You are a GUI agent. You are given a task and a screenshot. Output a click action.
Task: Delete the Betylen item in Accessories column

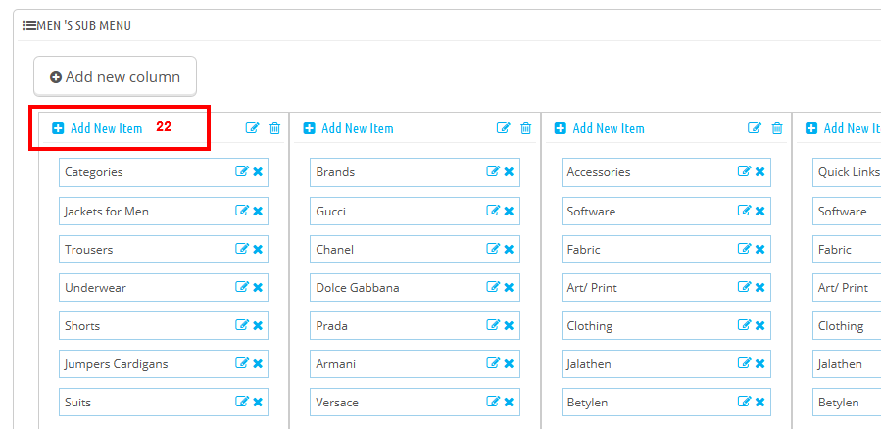[x=760, y=402]
